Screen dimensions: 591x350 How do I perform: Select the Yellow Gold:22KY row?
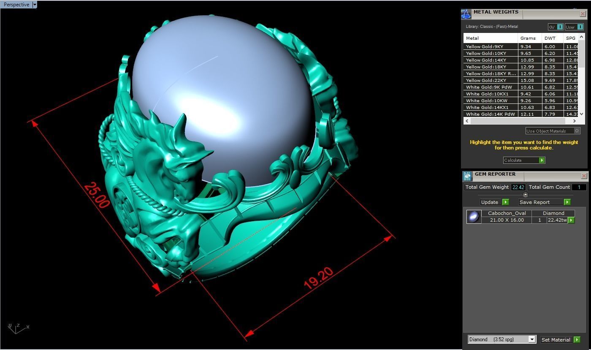[x=521, y=80]
